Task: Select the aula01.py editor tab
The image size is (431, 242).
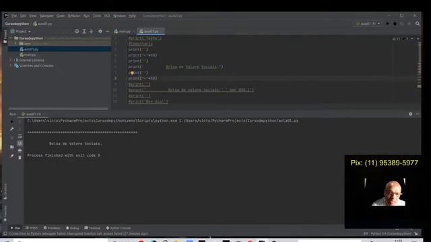Action: pos(151,32)
